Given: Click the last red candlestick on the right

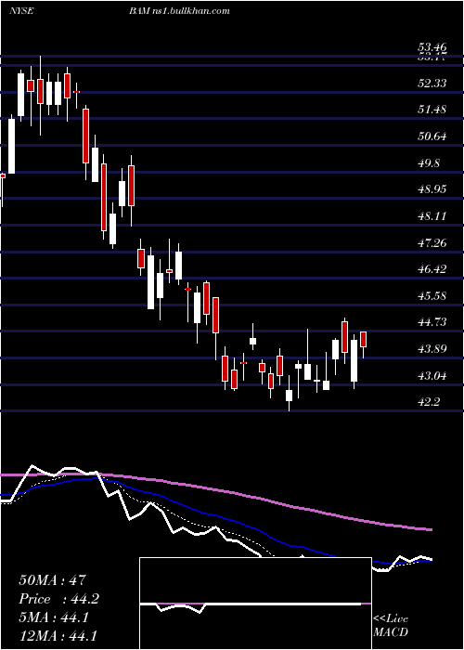Looking at the screenshot, I should pyautogui.click(x=364, y=339).
